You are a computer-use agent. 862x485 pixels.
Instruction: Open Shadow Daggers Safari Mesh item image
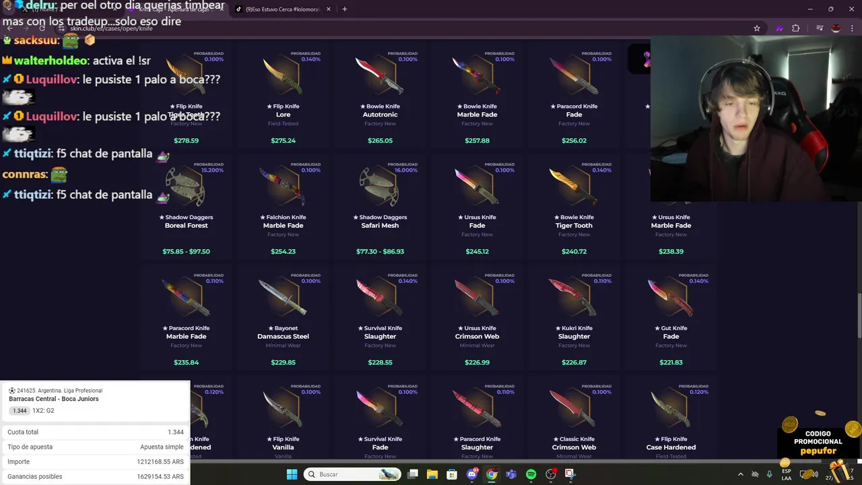(x=380, y=187)
